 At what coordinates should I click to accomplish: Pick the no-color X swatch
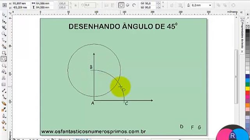248,27
